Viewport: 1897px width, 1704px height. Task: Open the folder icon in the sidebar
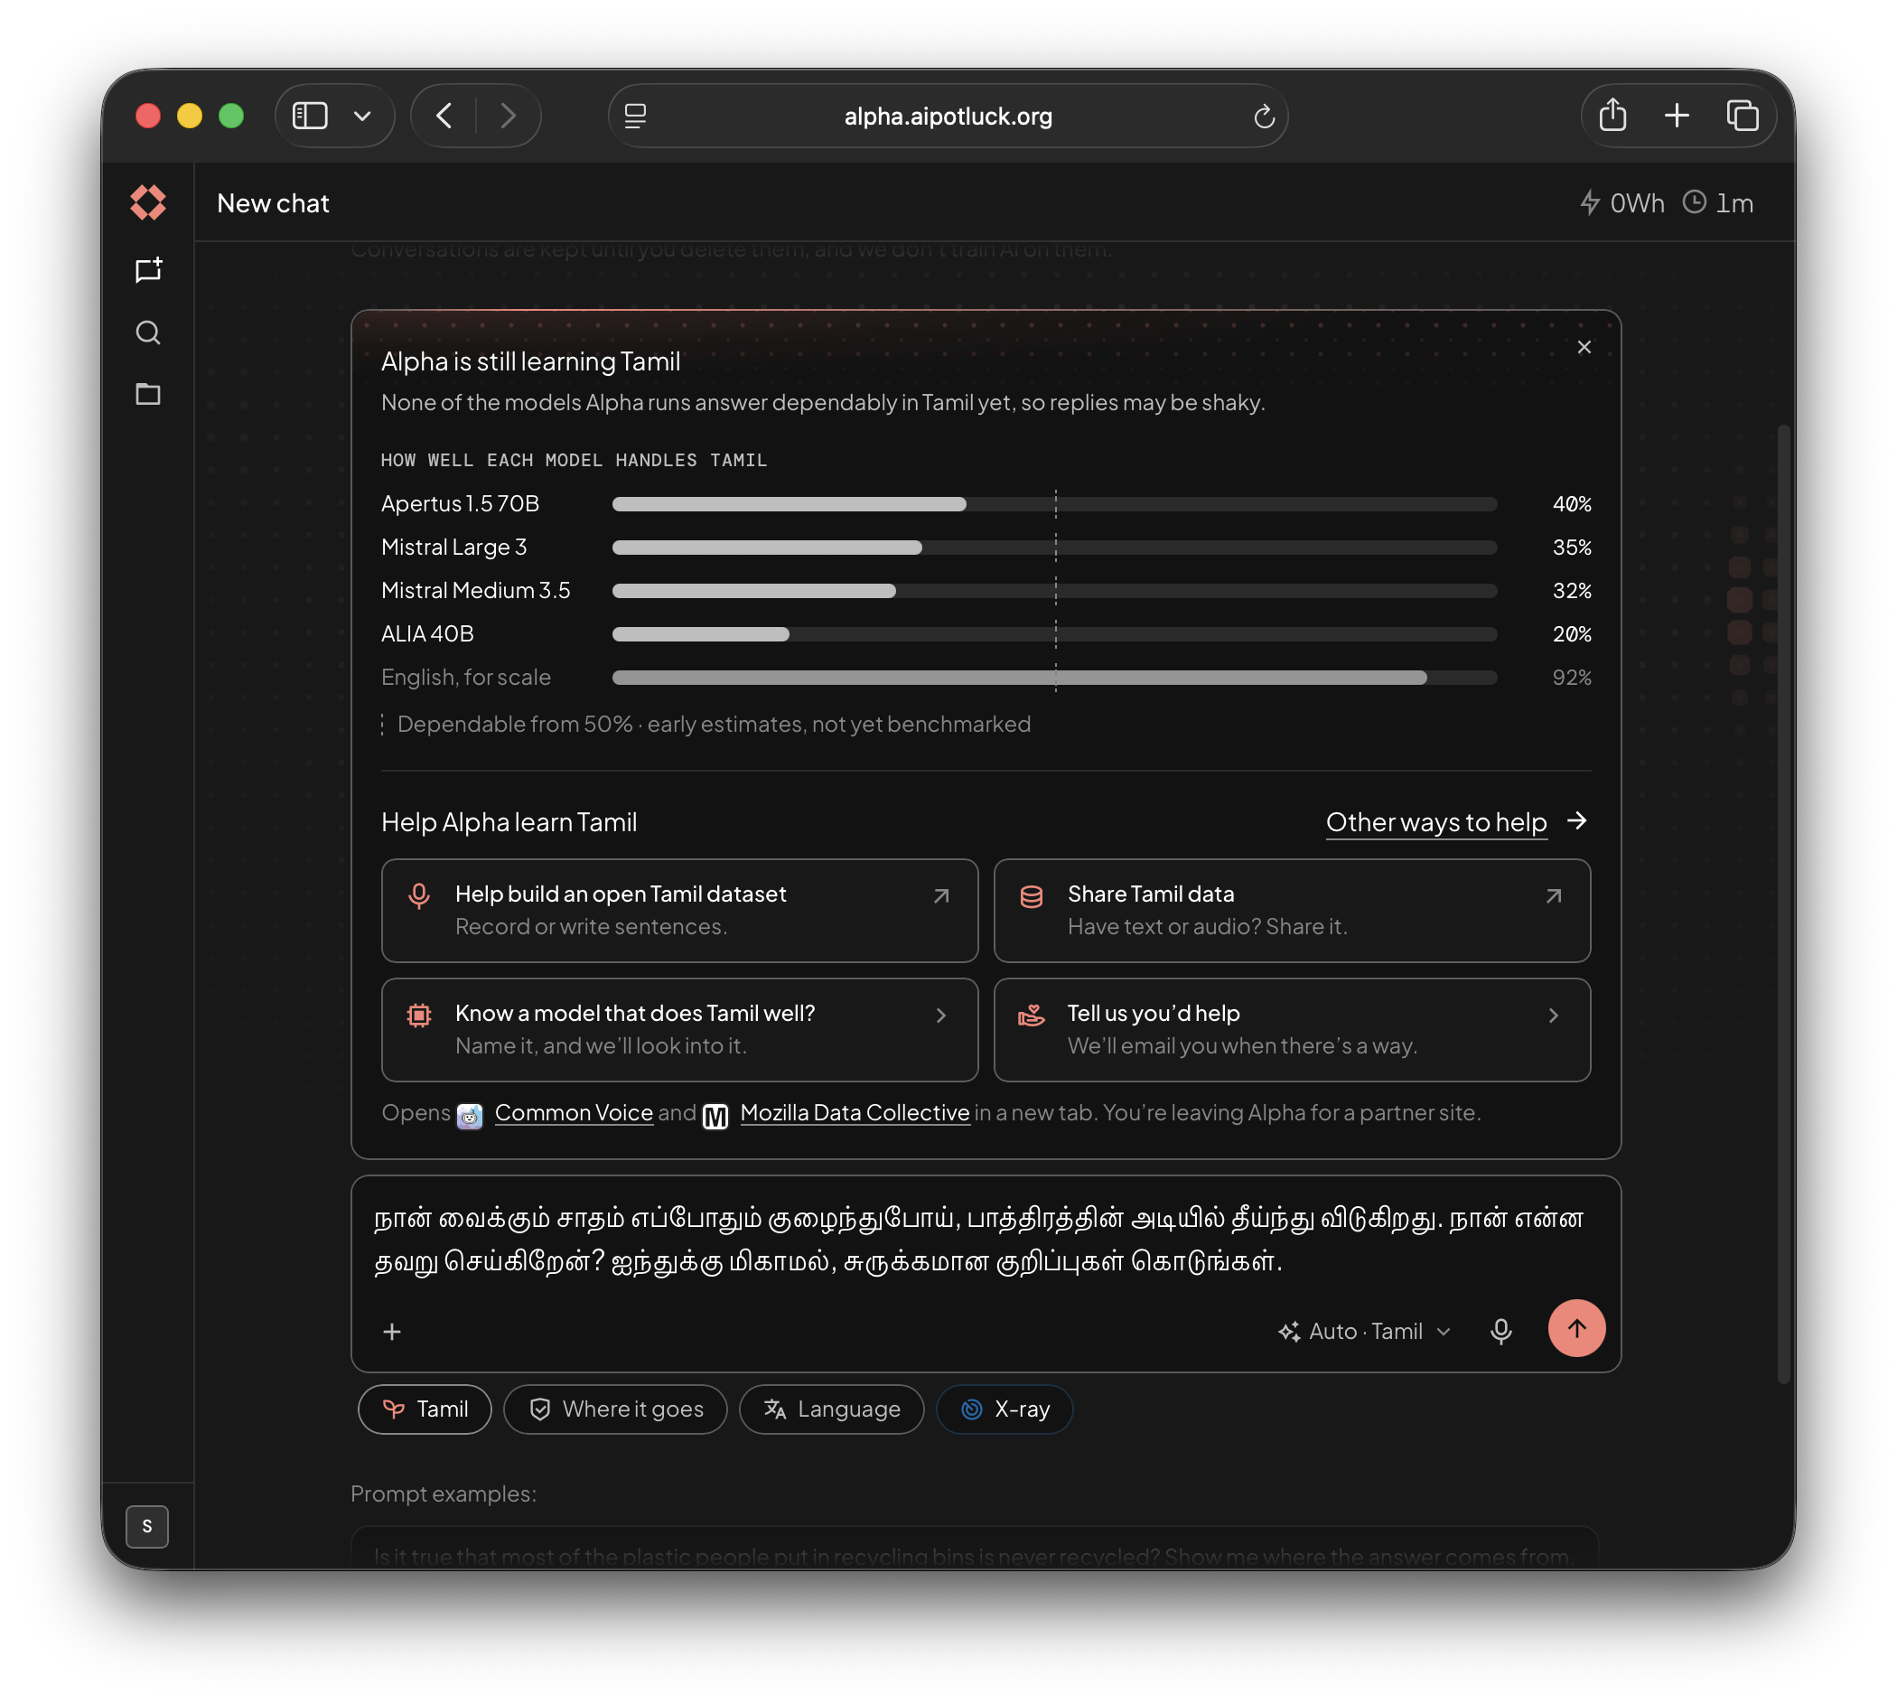(x=148, y=394)
